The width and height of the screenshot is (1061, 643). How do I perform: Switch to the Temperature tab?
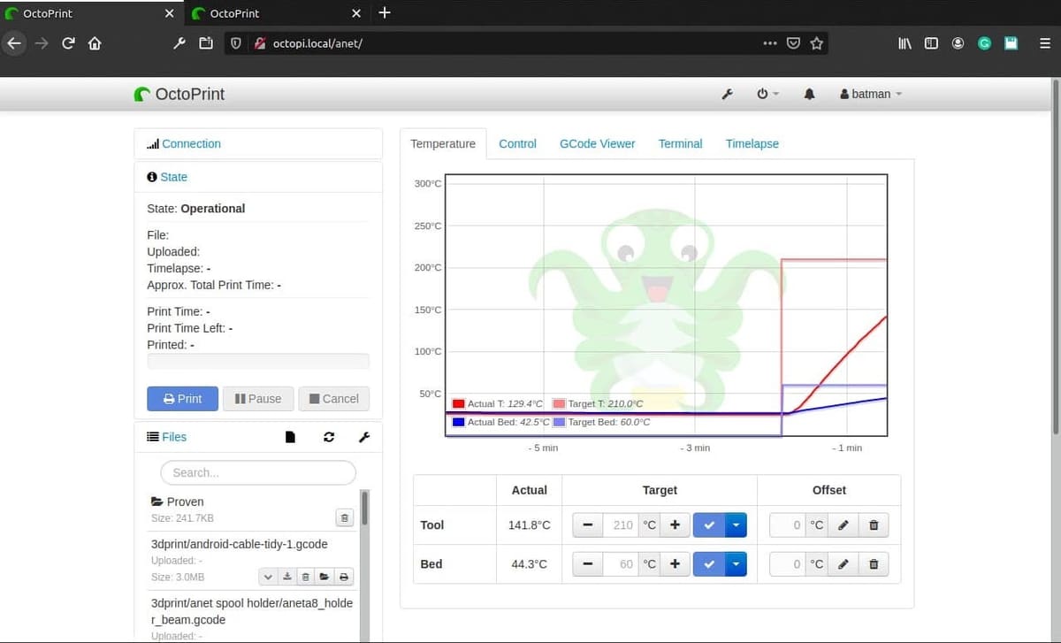pos(443,143)
